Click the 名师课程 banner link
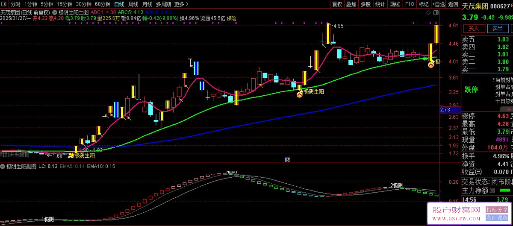Image resolution: width=513 pixels, height=226 pixels. pyautogui.click(x=497, y=218)
